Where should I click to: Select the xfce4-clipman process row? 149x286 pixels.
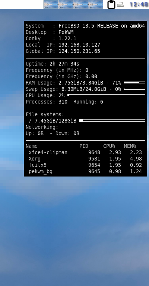tap(85, 152)
